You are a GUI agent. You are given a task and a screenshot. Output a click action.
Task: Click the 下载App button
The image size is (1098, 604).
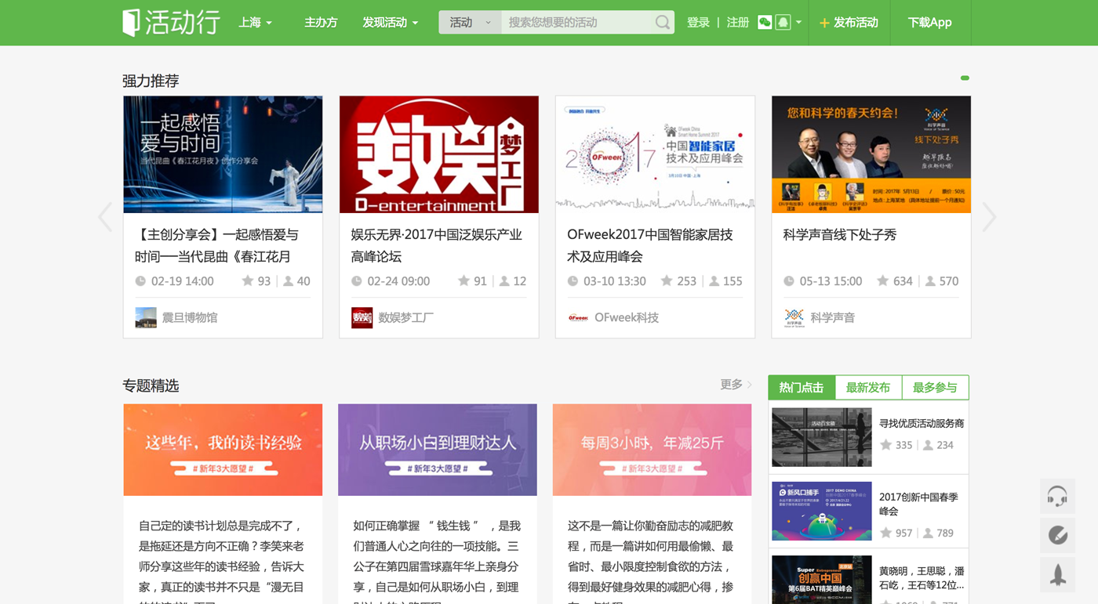929,23
